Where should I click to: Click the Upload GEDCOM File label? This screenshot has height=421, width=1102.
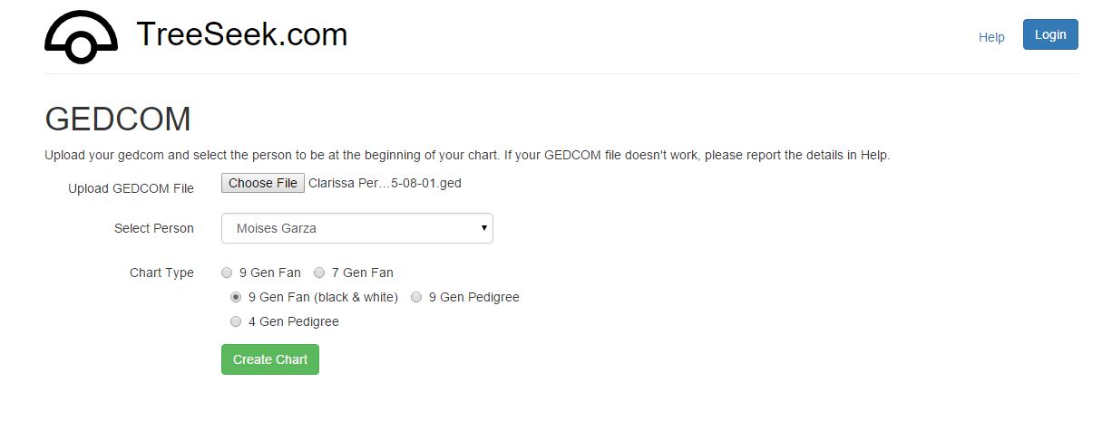coord(131,188)
